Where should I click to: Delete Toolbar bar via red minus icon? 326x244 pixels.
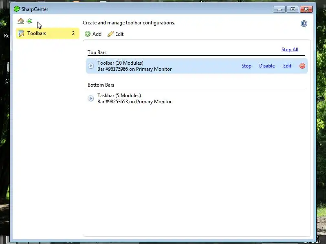point(302,66)
